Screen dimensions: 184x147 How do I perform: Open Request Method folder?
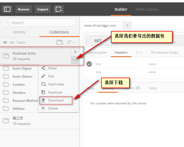[25, 100]
